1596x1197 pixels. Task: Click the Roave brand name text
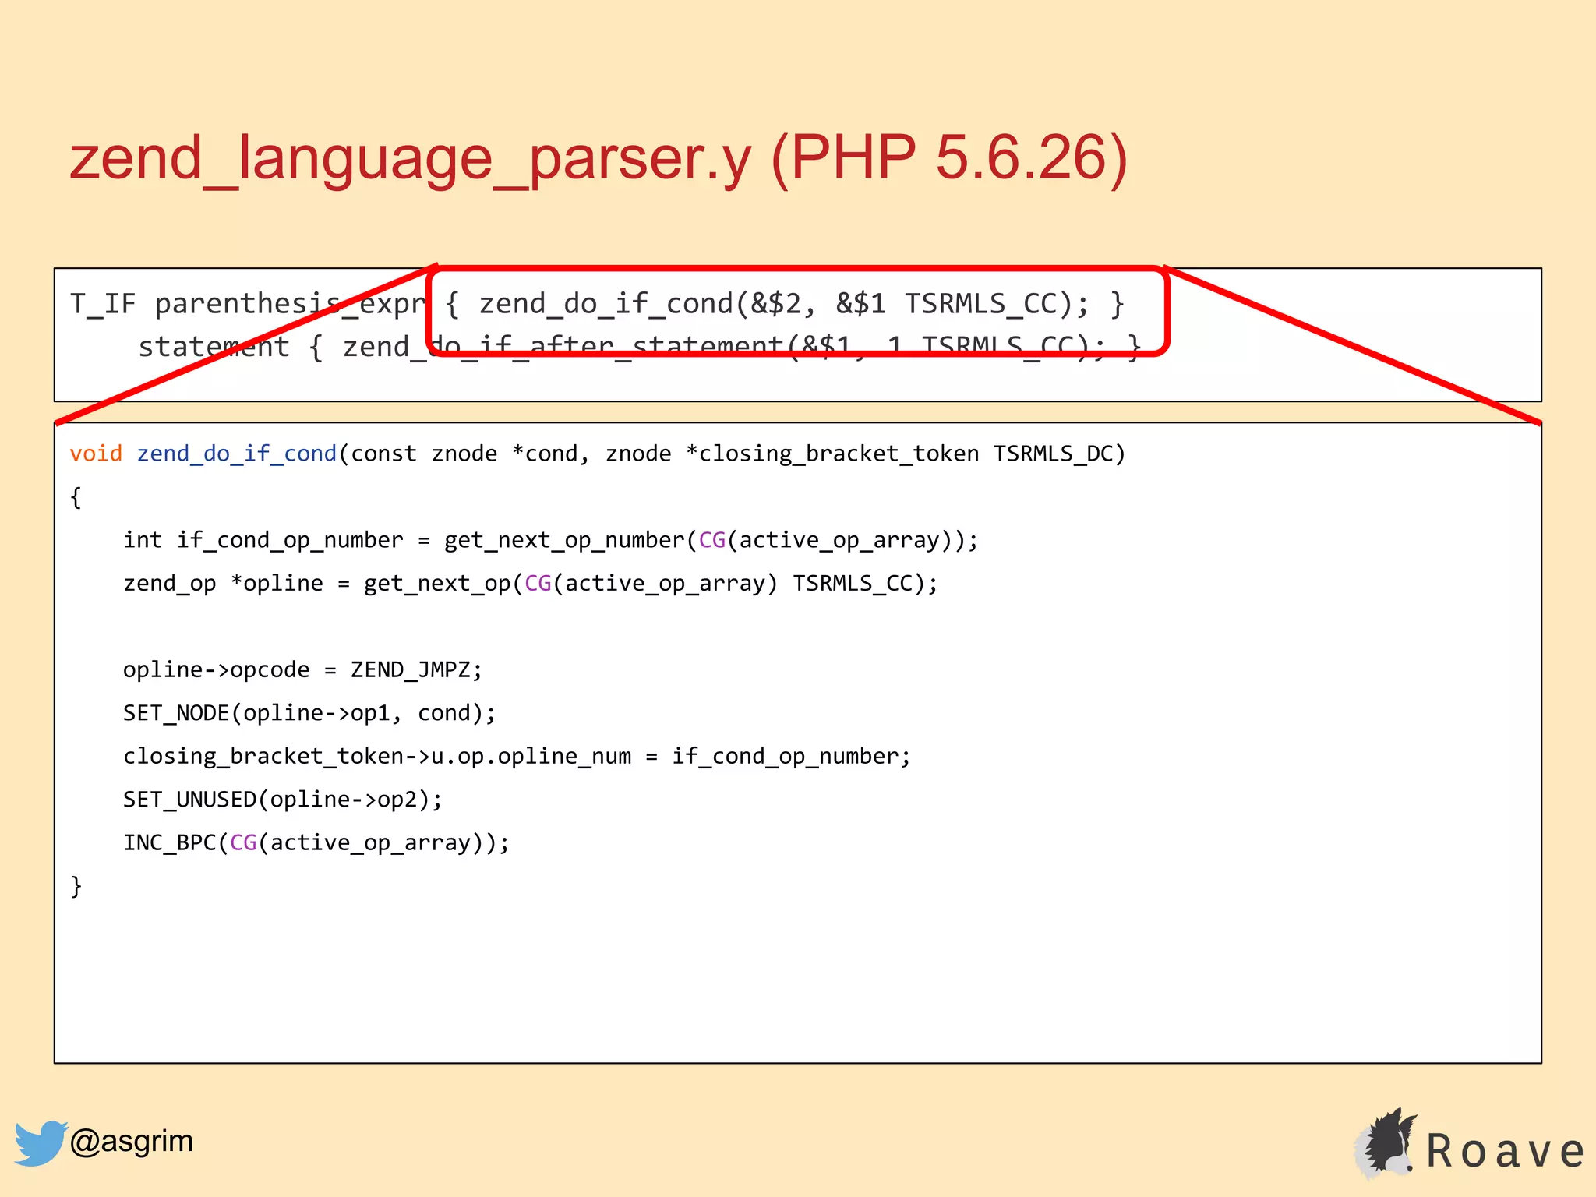click(x=1506, y=1151)
